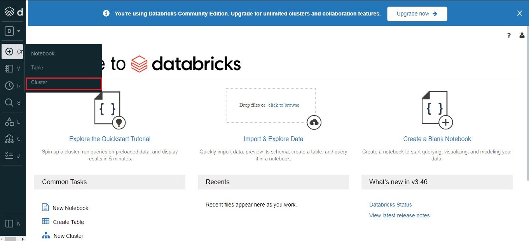Click the New Cluster hierarchy icon
Screen dimensions: 529x241
coord(46,235)
